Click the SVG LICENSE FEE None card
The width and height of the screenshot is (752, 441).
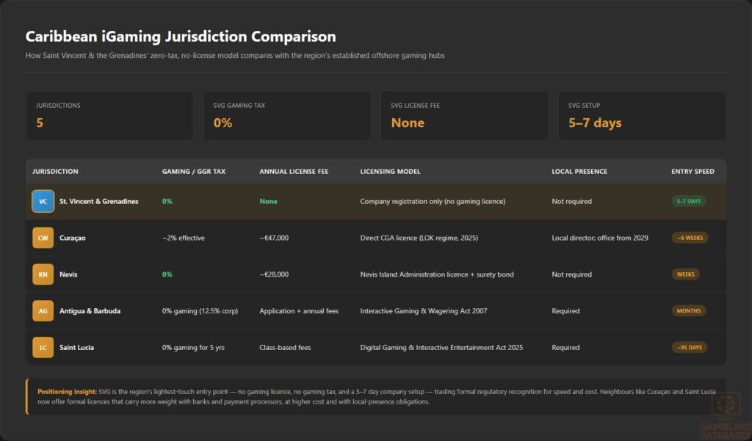[x=464, y=115]
